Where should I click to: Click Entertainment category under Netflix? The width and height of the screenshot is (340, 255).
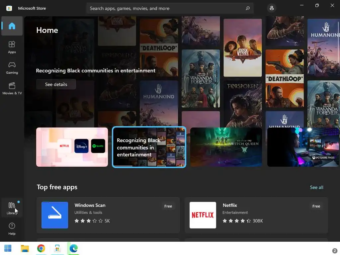pos(235,212)
